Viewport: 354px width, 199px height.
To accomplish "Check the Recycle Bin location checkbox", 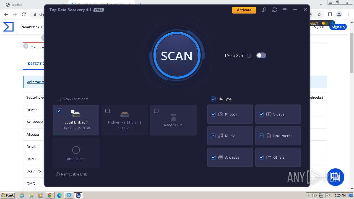I will (x=156, y=111).
